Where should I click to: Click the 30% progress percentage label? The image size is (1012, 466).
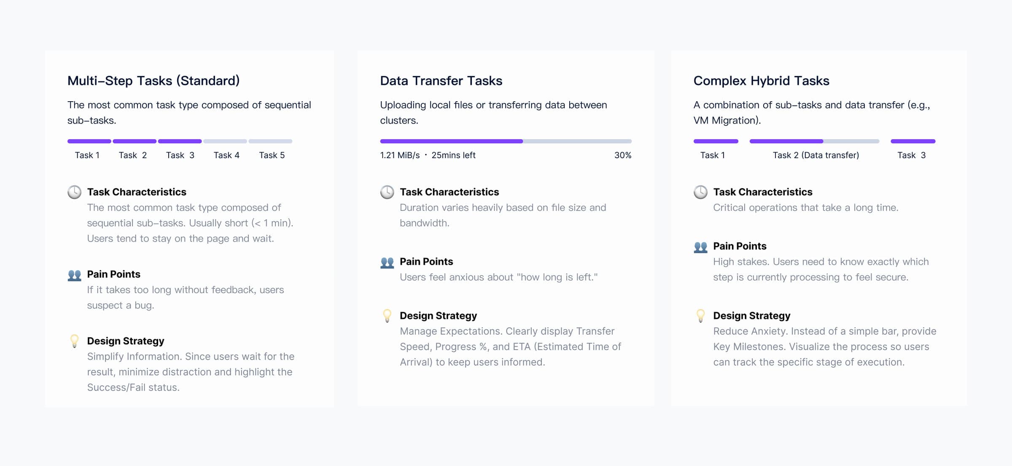click(622, 155)
